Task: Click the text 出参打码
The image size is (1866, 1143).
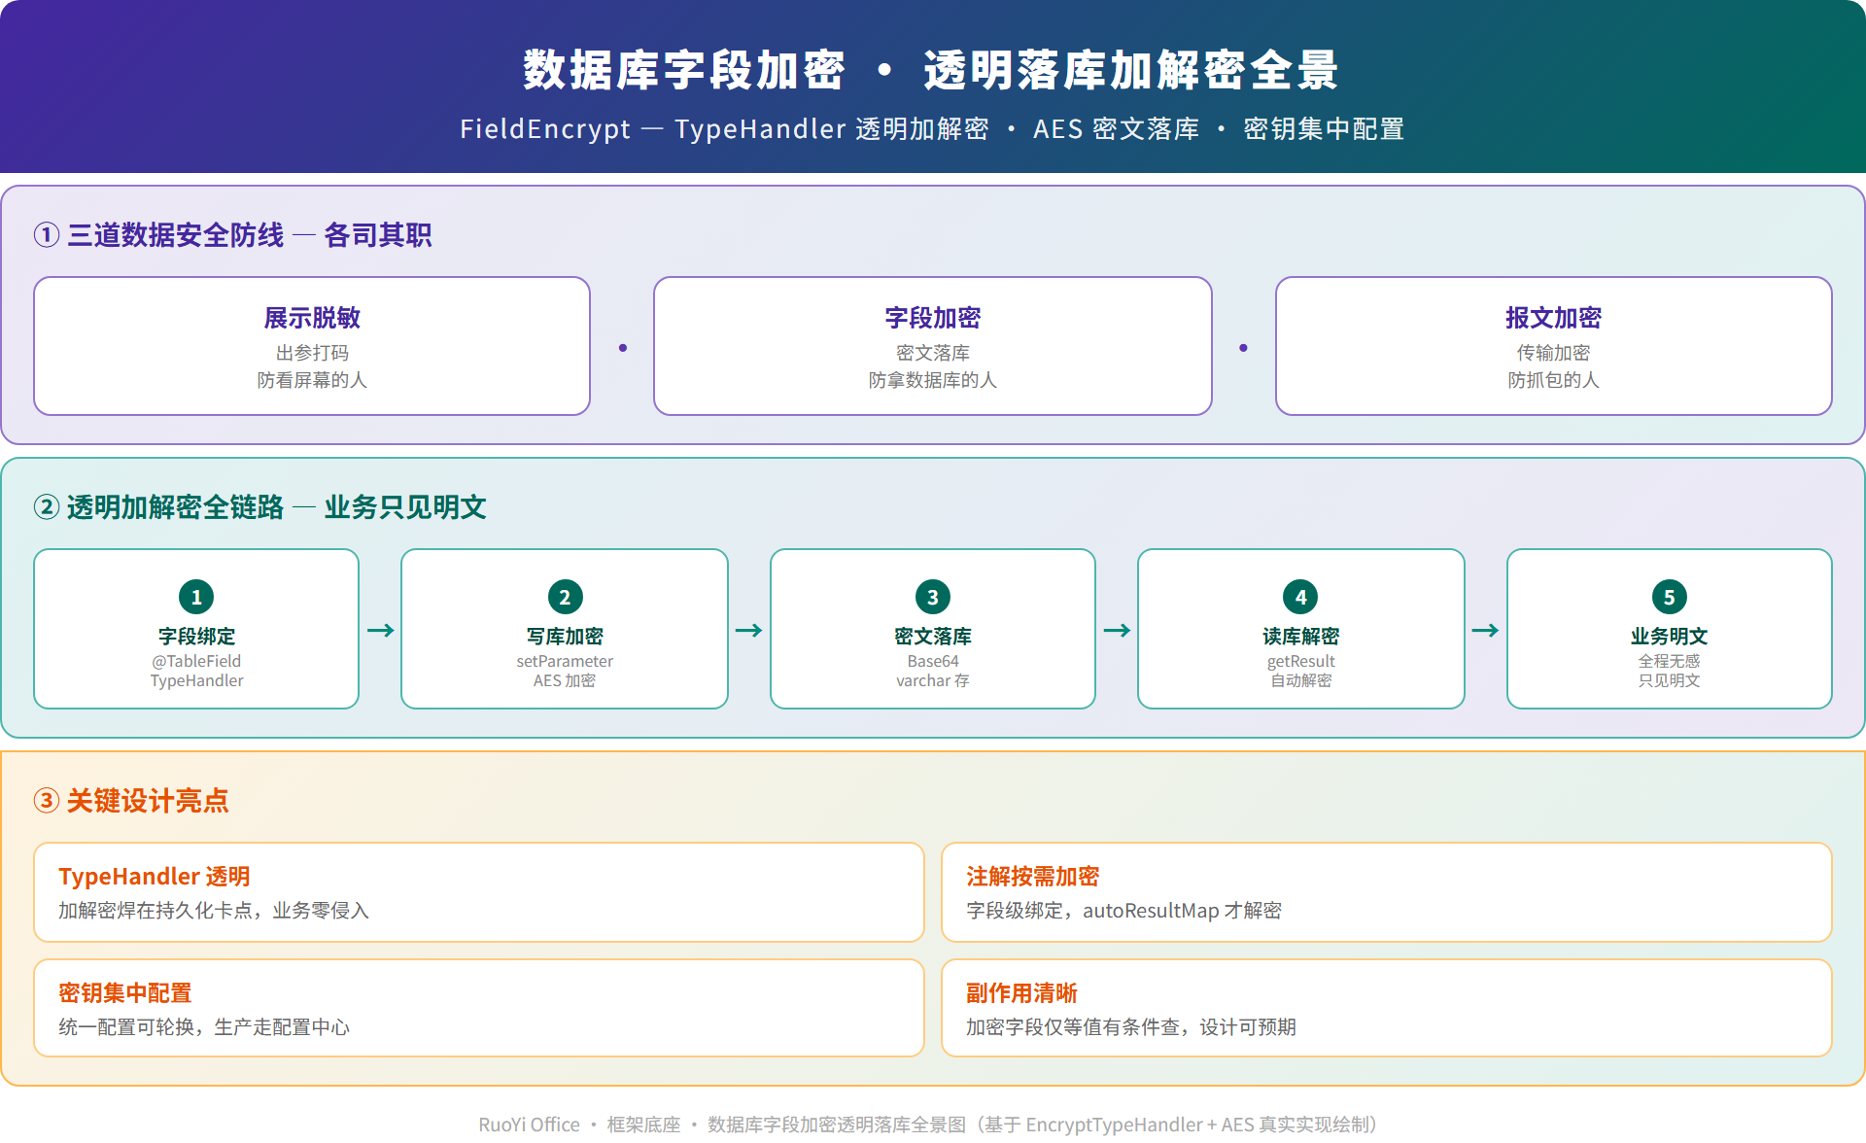Action: [312, 353]
